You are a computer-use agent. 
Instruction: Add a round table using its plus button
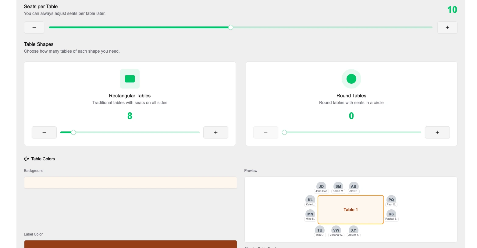coord(437,132)
